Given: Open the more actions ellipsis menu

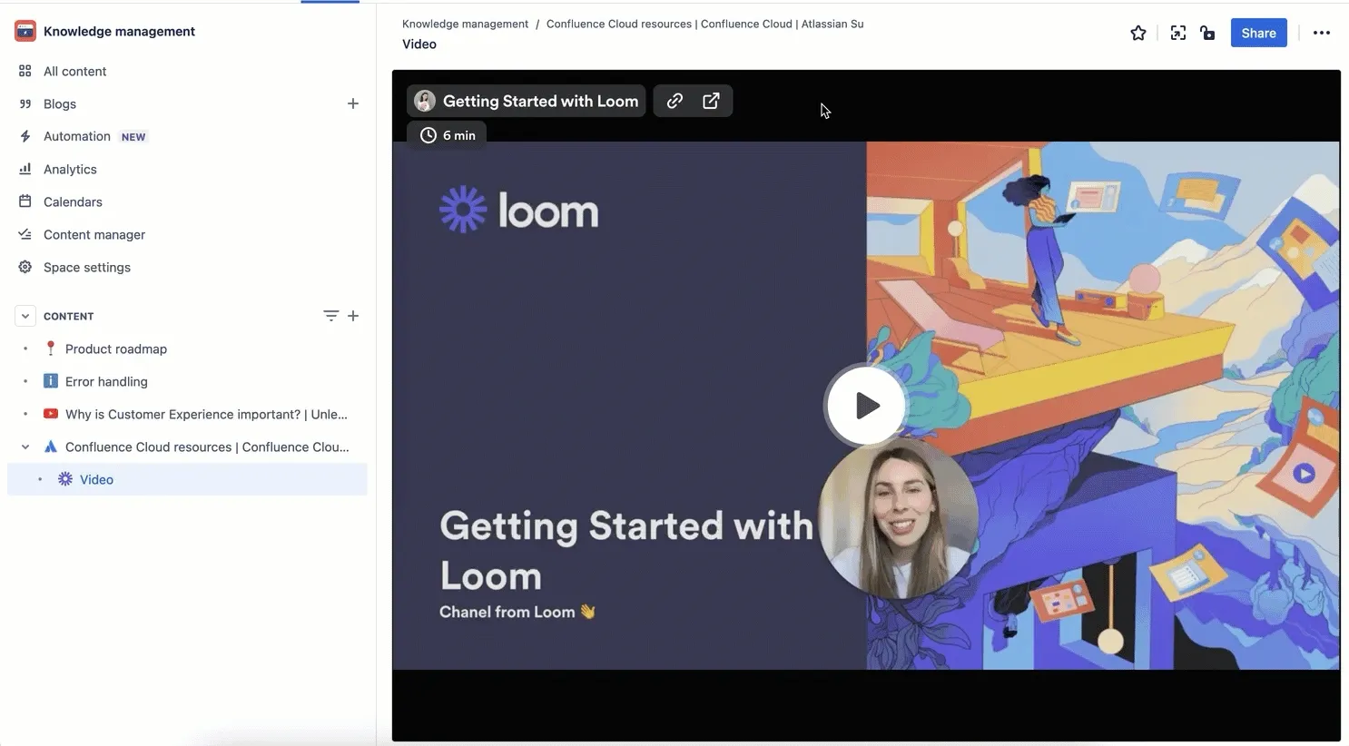Looking at the screenshot, I should tap(1321, 33).
